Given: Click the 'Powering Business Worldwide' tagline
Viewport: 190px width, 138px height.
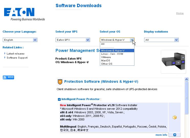Looking at the screenshot, I should 28,19.
